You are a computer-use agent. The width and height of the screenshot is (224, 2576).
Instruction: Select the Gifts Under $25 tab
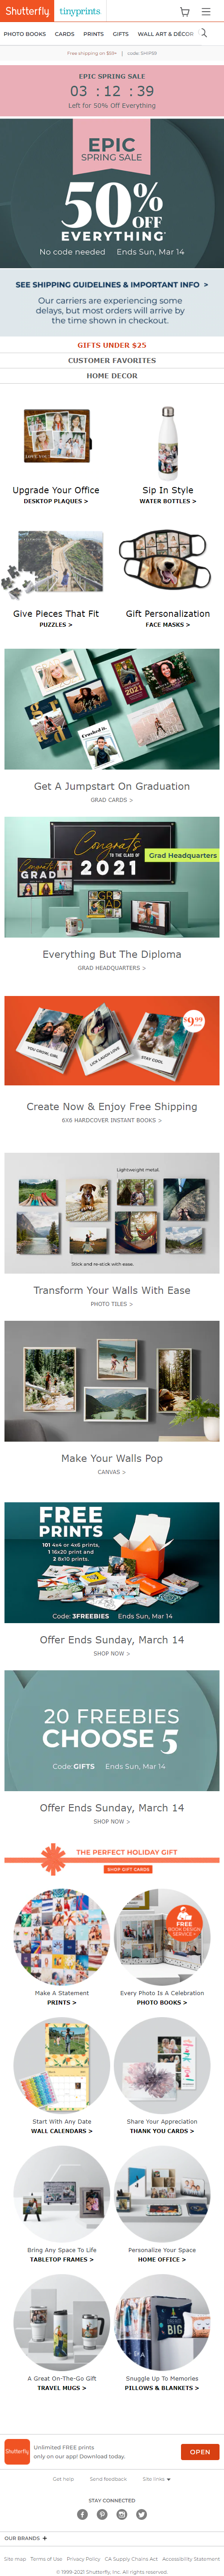[112, 345]
